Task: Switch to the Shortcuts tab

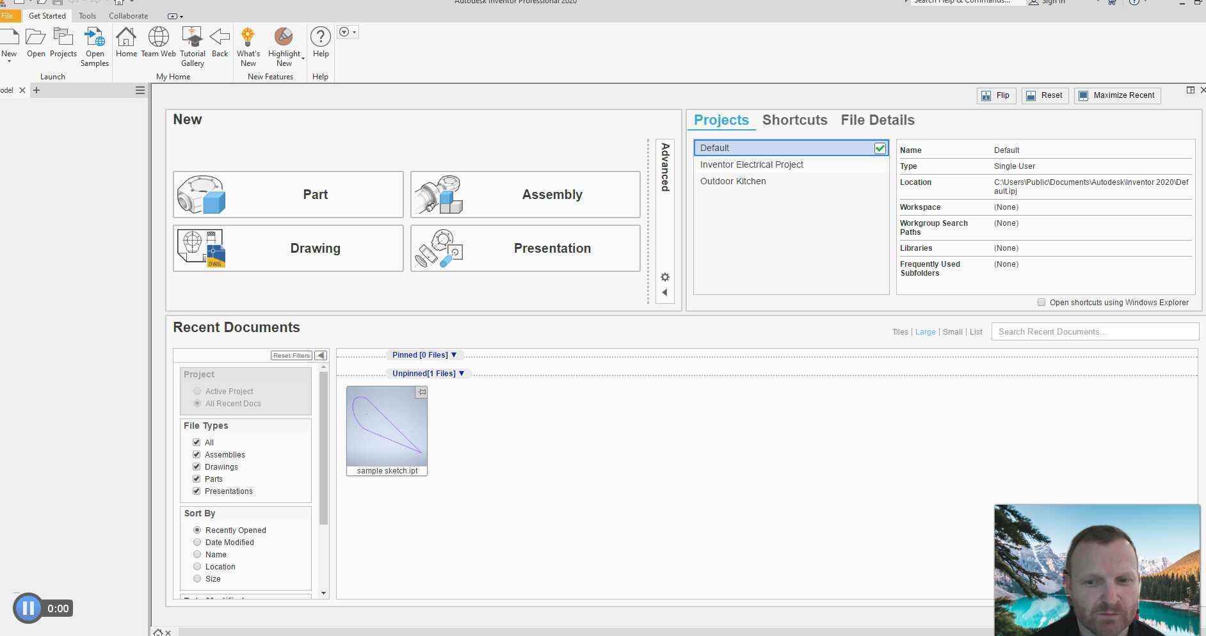Action: 794,120
